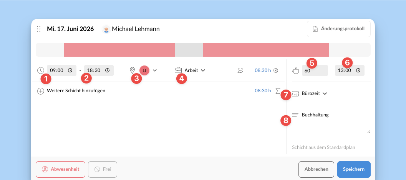Viewport: 406px width, 180px height.
Task: Click the Abbrechen button
Action: (316, 169)
